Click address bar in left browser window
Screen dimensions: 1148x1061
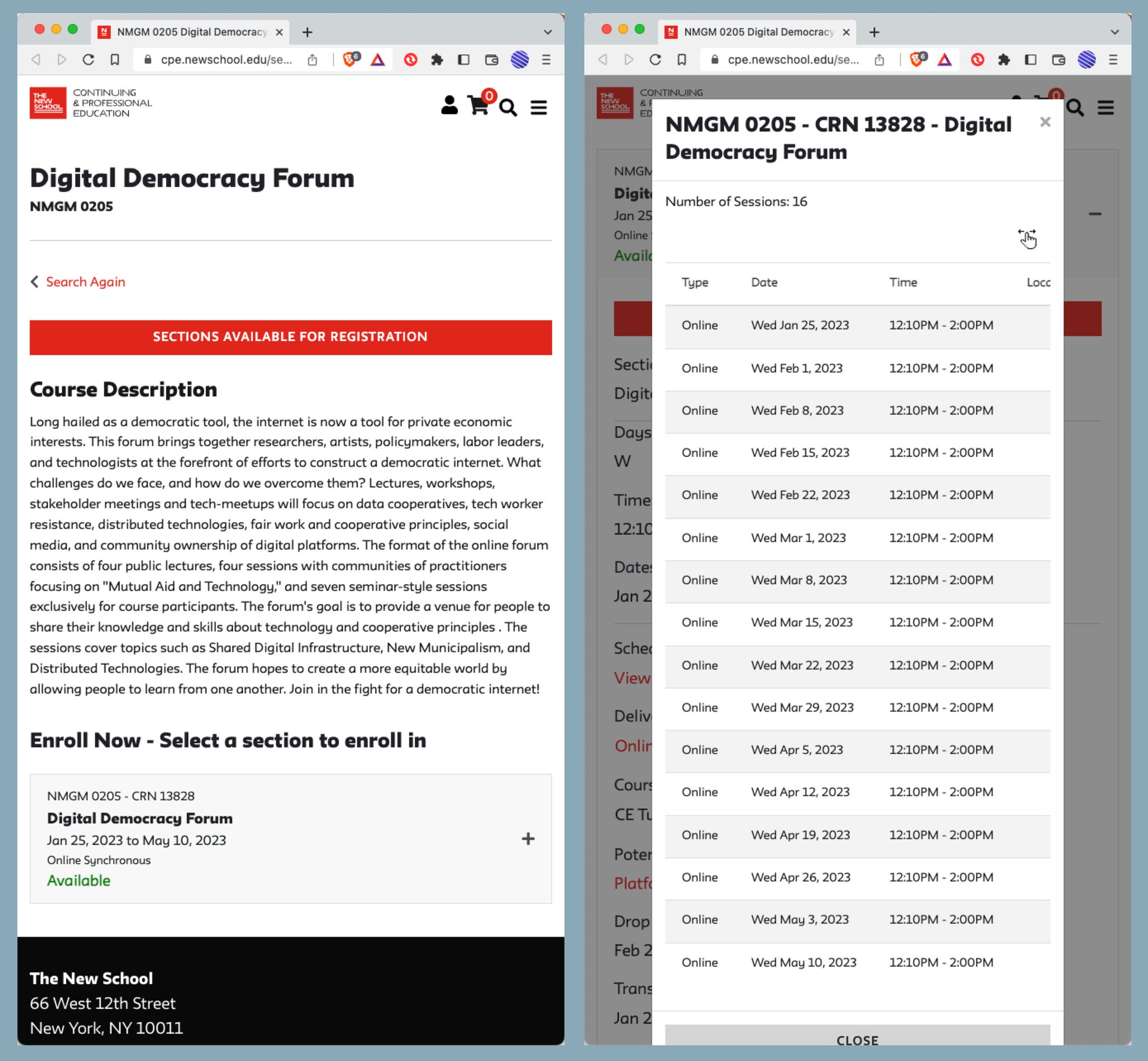pos(225,59)
